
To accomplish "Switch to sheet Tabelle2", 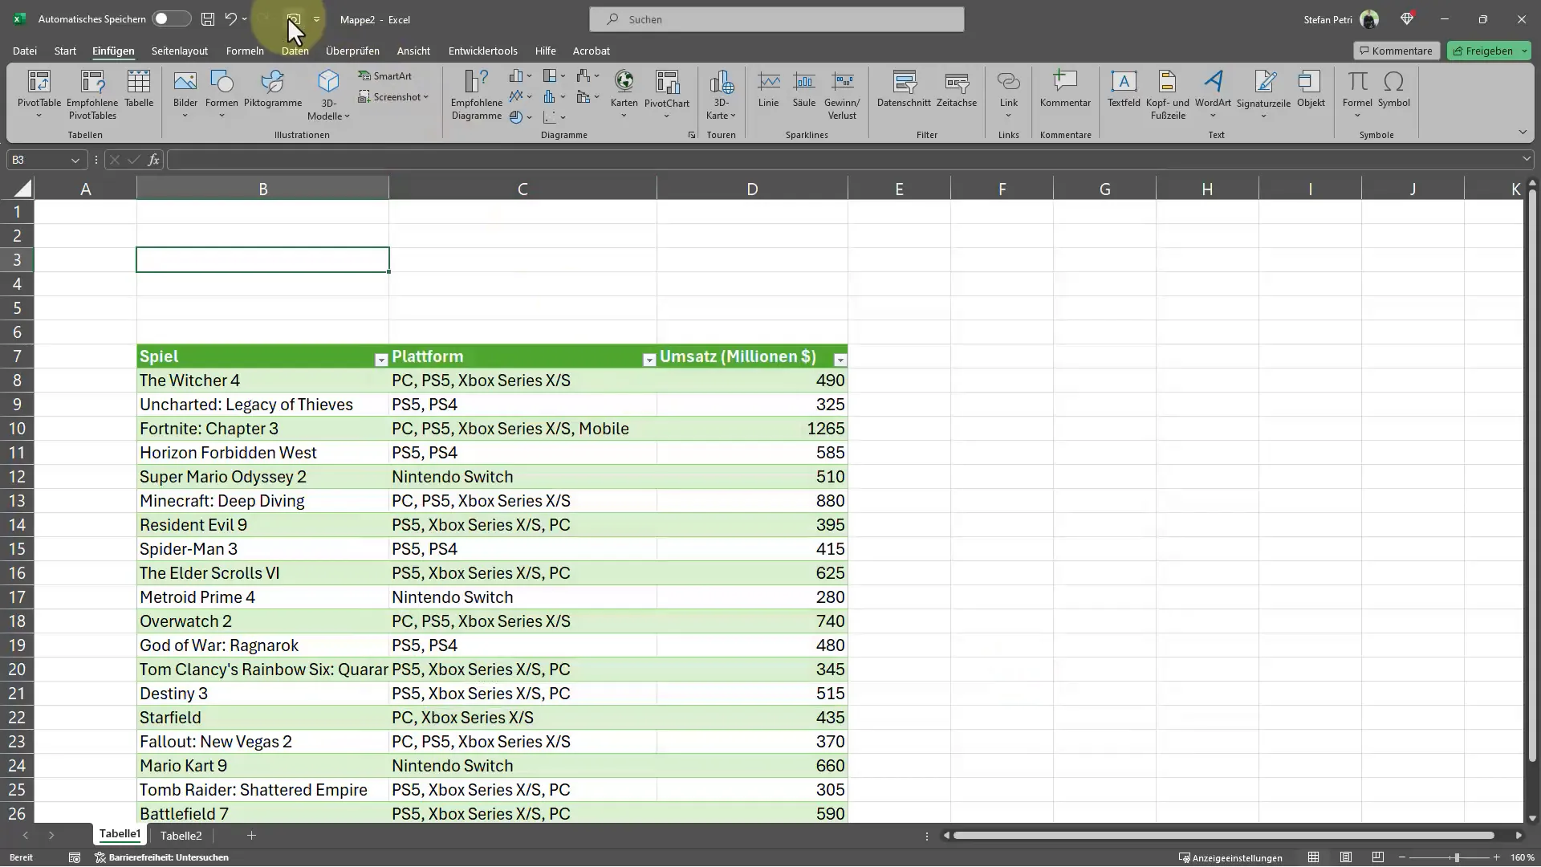I will click(x=181, y=836).
